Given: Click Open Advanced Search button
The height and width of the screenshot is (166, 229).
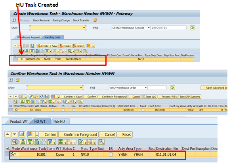Looking at the screenshot, I should point(214,88).
